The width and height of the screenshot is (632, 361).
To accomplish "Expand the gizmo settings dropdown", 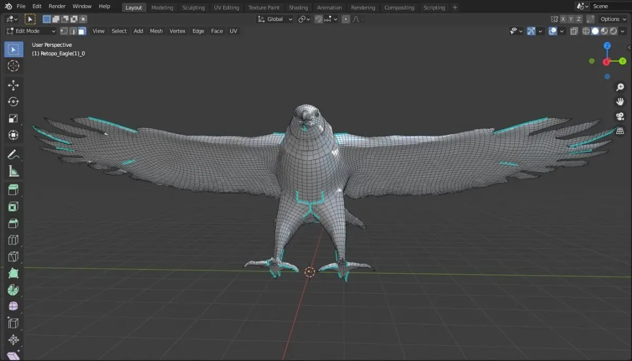I will pos(540,31).
